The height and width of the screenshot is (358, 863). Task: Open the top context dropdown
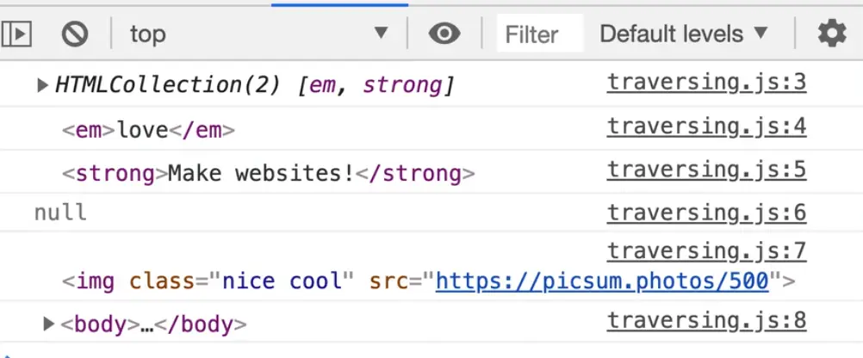pyautogui.click(x=258, y=34)
